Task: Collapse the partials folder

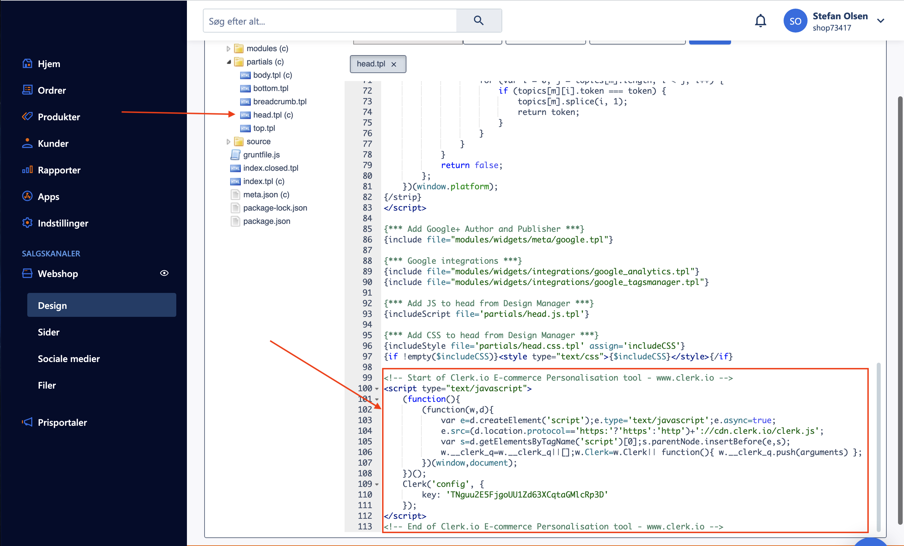Action: (x=229, y=61)
